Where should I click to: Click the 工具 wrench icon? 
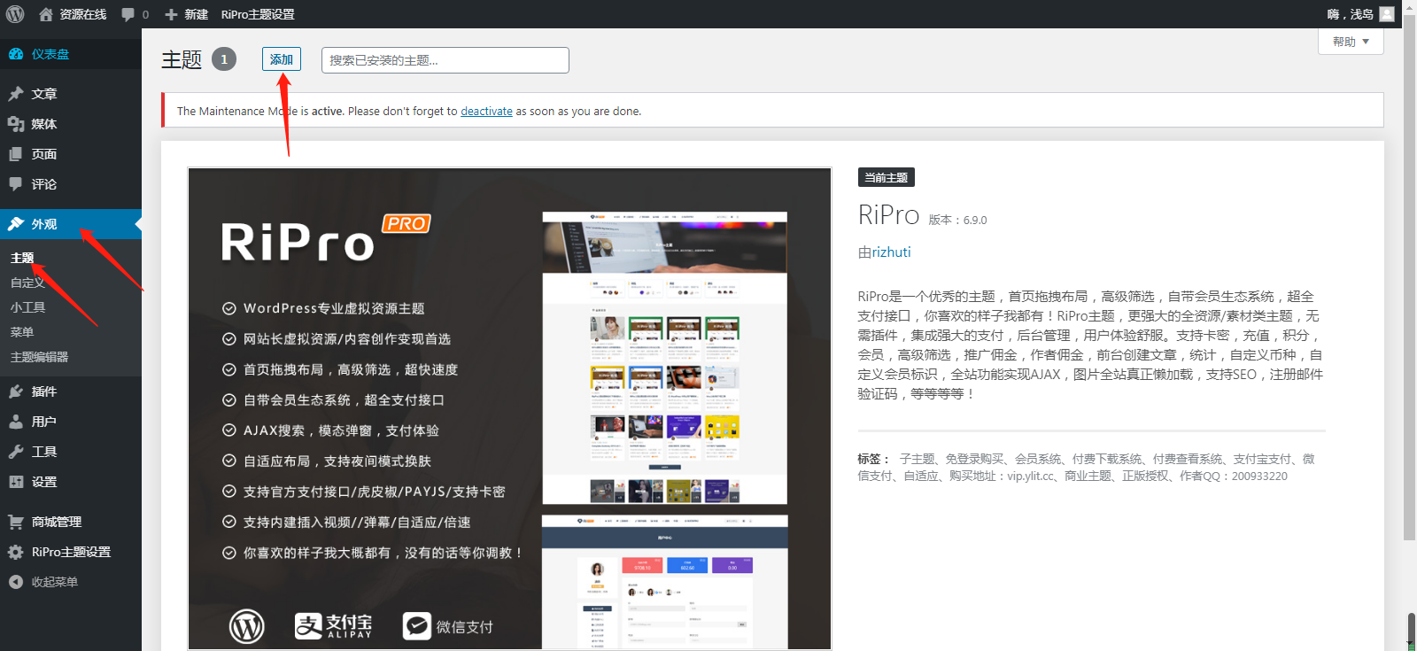pyautogui.click(x=16, y=452)
